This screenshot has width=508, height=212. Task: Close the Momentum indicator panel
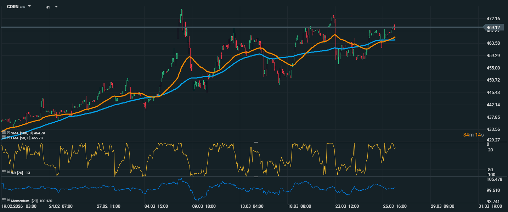point(8,200)
